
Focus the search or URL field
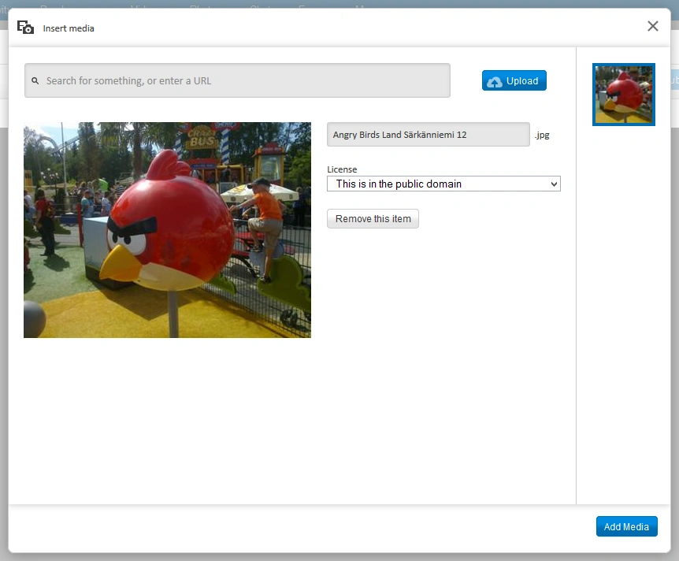(237, 80)
